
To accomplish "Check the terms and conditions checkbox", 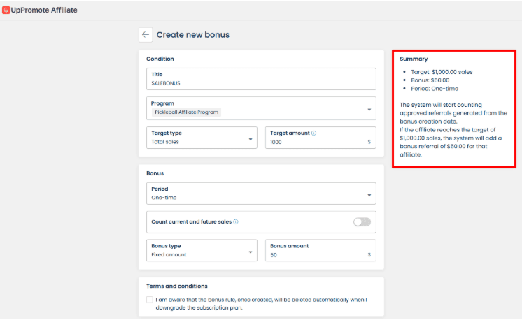I will pos(150,299).
